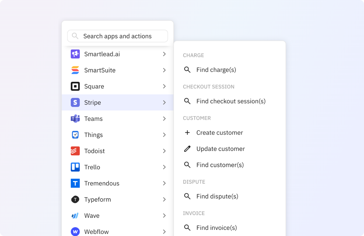The width and height of the screenshot is (364, 236).
Task: Click magnifier icon beside Find checkout session(s)
Action: pos(187,101)
